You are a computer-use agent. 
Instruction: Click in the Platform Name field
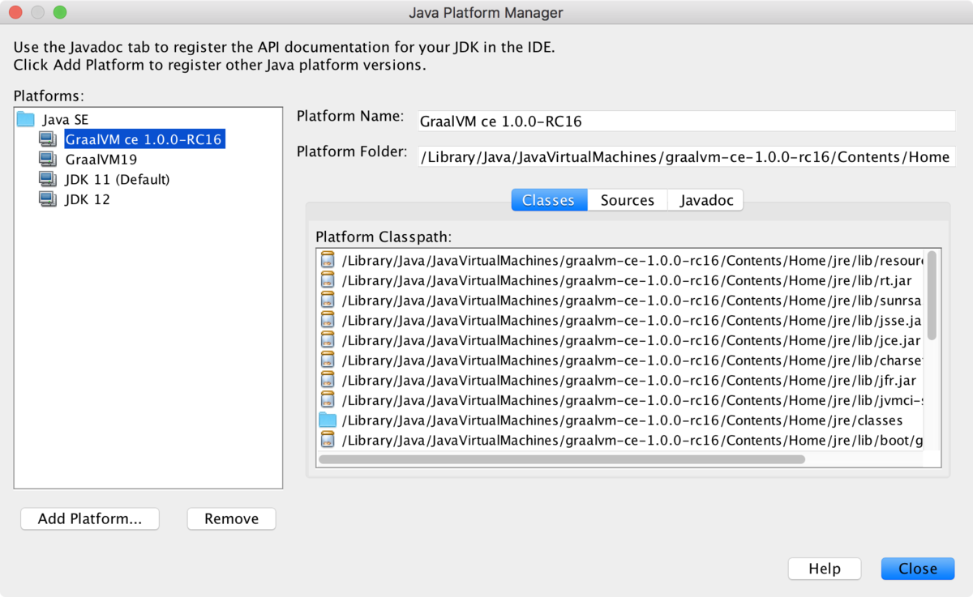click(687, 122)
